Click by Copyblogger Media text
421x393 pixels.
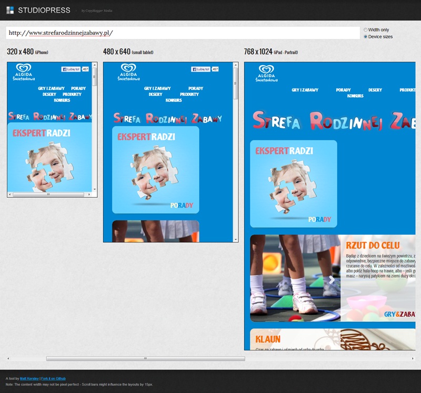(97, 11)
